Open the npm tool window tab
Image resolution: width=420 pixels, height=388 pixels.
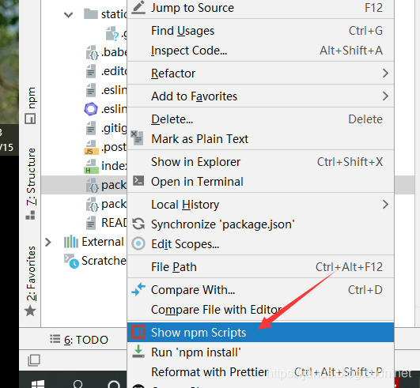pyautogui.click(x=31, y=105)
